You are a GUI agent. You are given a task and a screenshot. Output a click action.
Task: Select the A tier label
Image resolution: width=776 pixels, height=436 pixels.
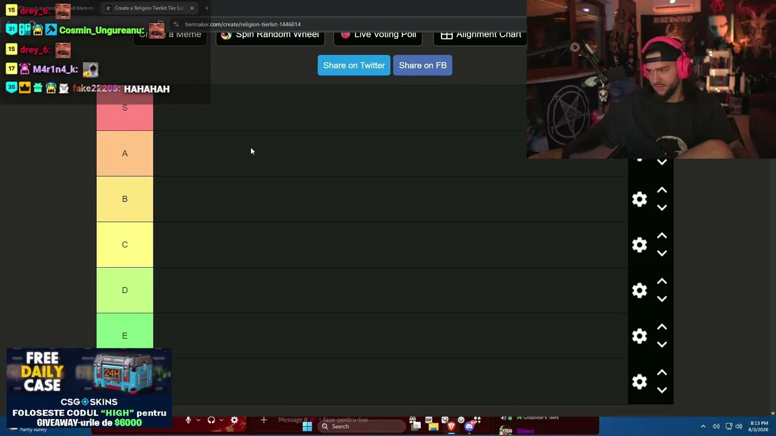125,153
